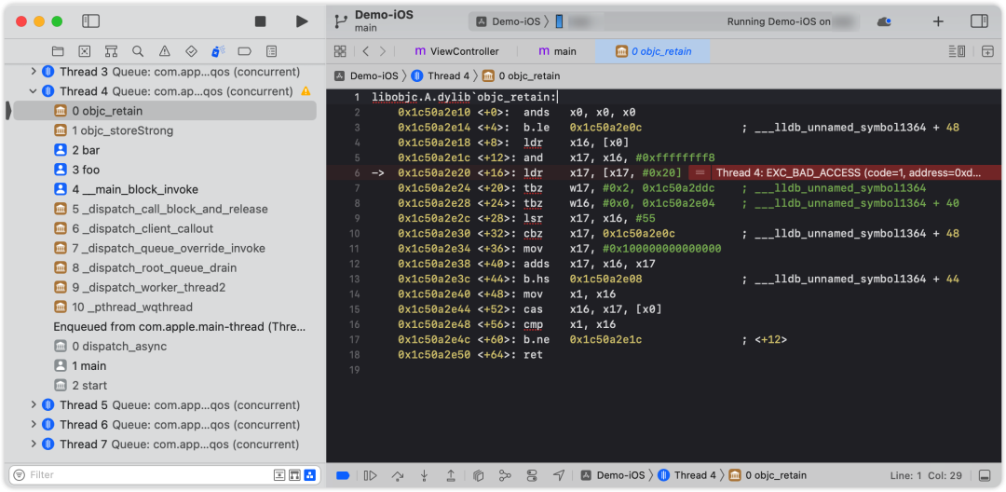Open the Source Control navigator

coord(84,51)
